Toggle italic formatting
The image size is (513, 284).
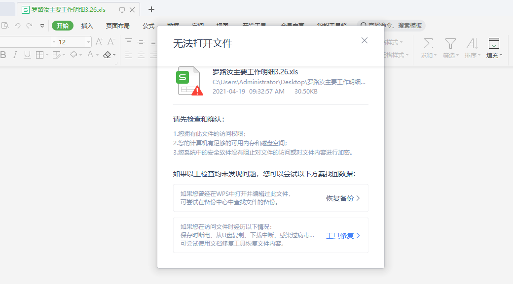click(15, 55)
